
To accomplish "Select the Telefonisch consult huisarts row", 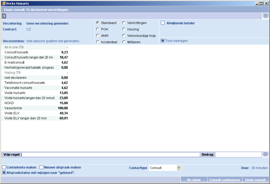I will pos(35,83).
